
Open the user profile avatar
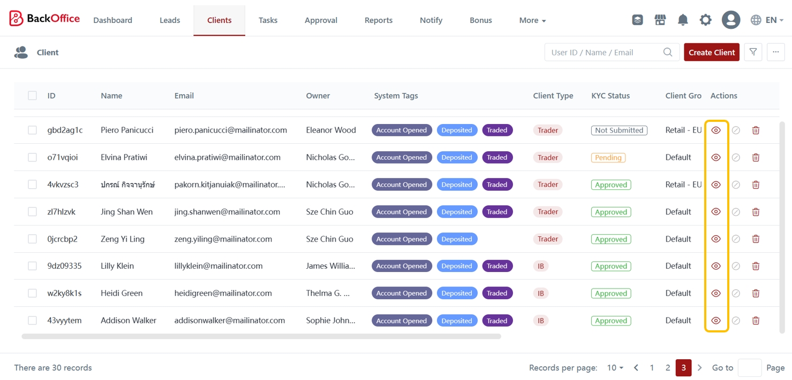(731, 20)
